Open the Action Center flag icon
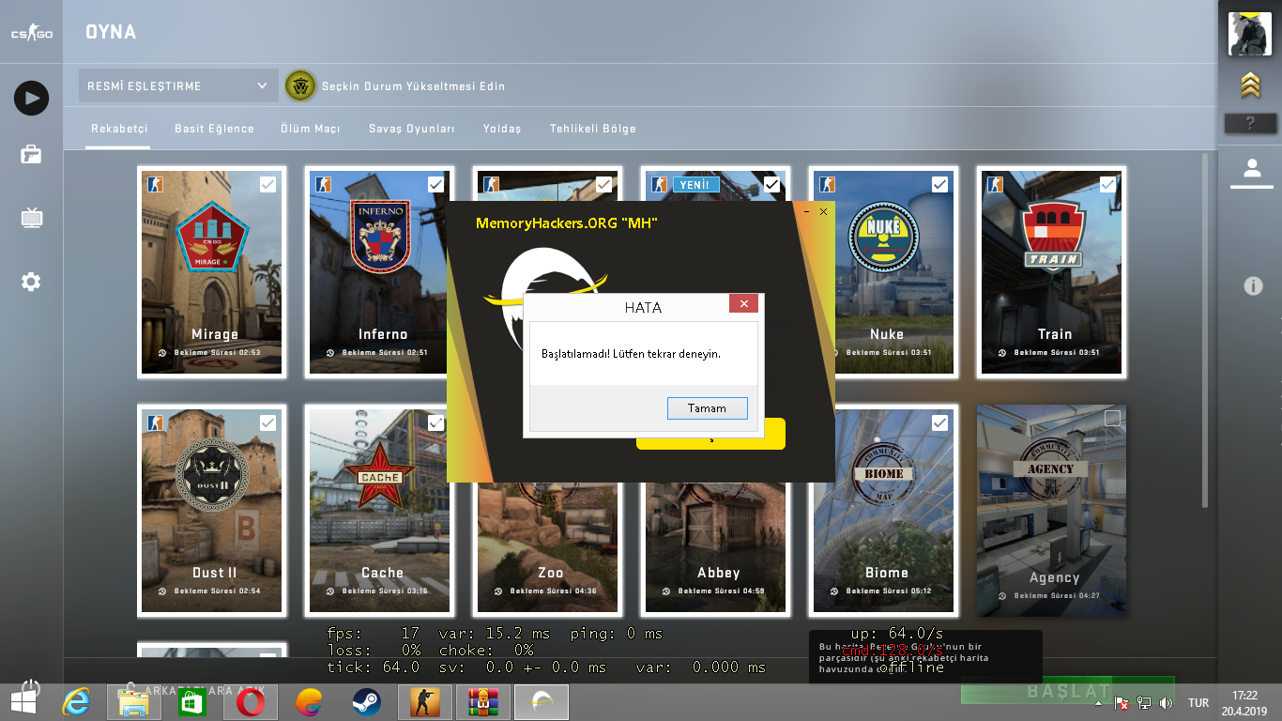 [1121, 702]
